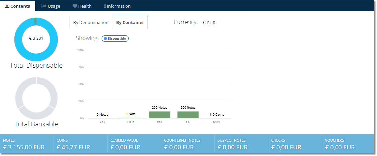Switch to the Usage tab

pyautogui.click(x=51, y=6)
